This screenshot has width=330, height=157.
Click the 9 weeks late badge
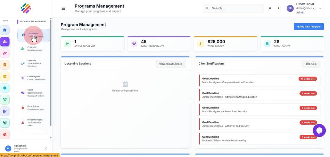click(x=308, y=93)
